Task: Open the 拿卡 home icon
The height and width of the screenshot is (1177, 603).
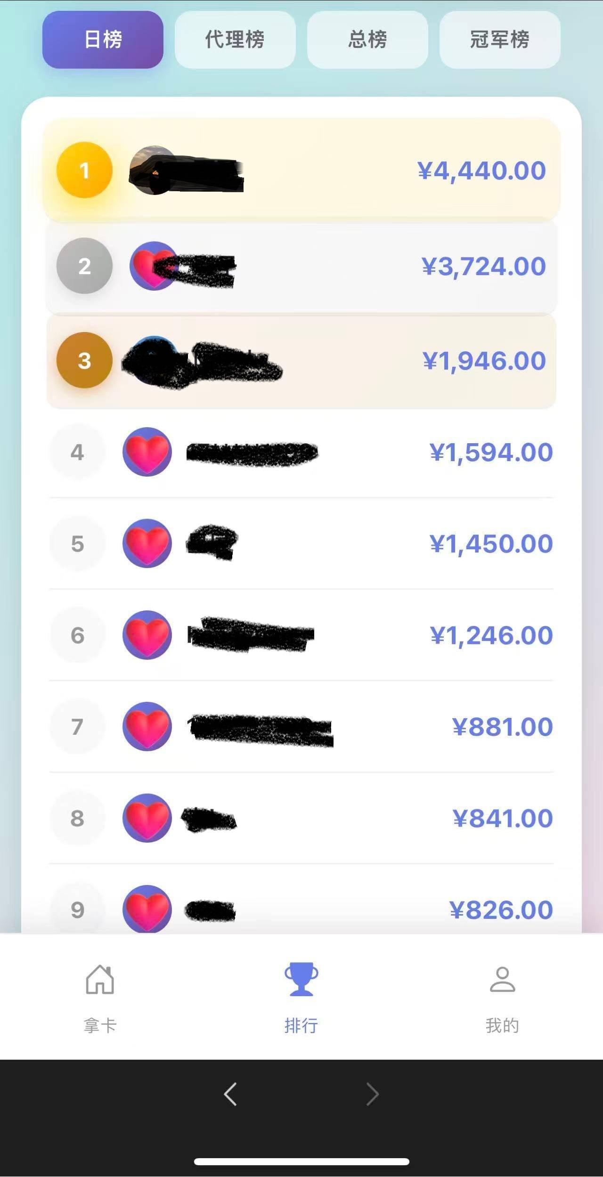Action: click(x=100, y=980)
